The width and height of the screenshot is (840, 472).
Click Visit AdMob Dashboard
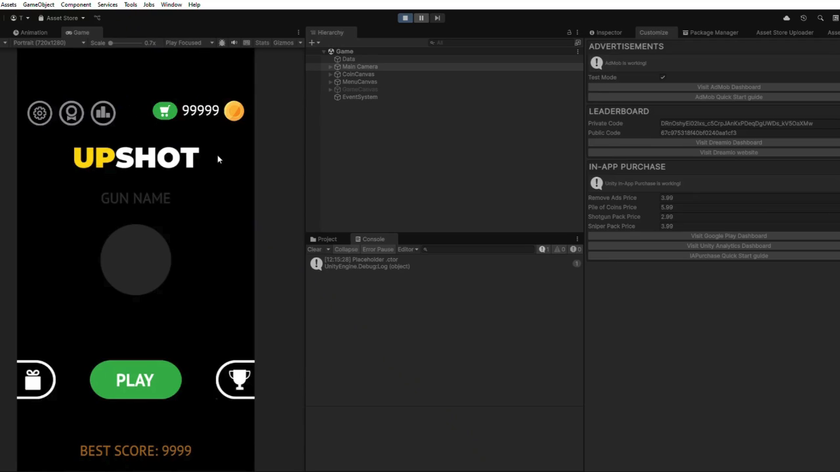click(728, 87)
